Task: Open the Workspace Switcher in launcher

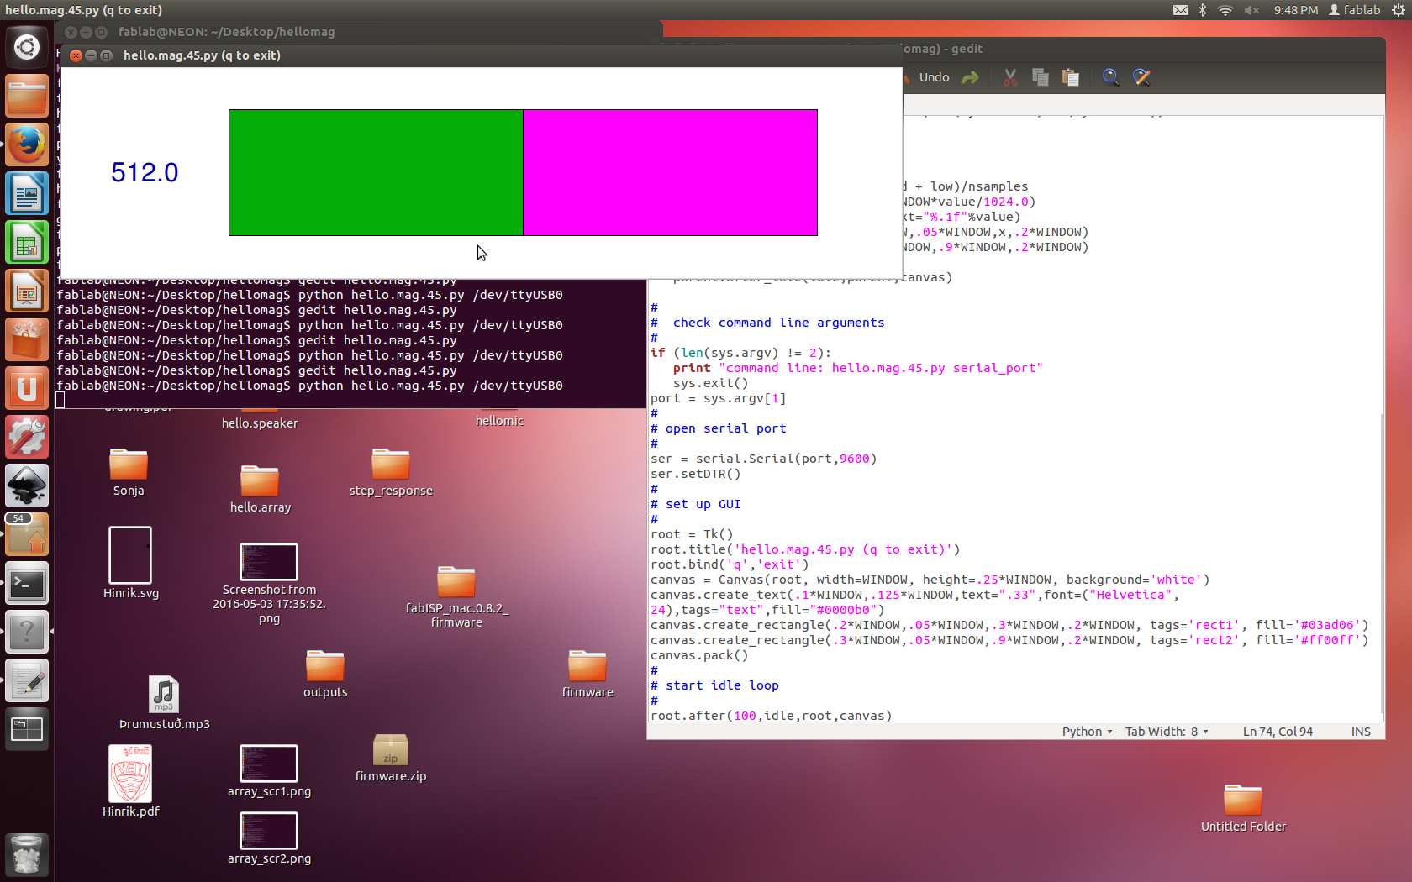Action: [x=27, y=729]
